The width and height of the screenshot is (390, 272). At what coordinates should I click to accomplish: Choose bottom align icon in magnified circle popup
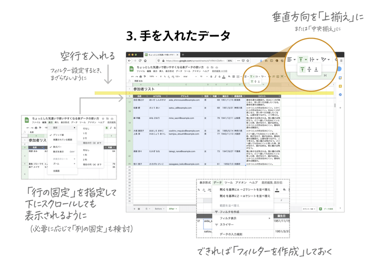click(x=316, y=69)
